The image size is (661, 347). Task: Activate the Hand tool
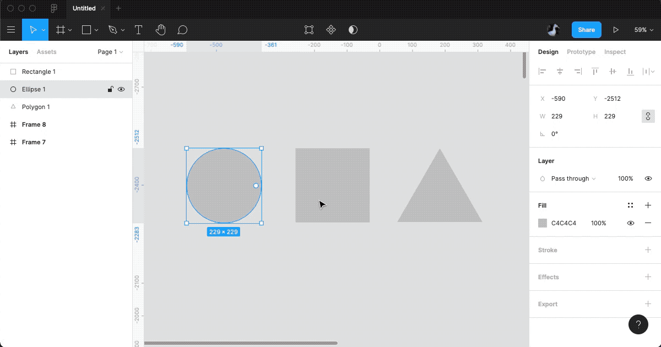[x=160, y=30]
